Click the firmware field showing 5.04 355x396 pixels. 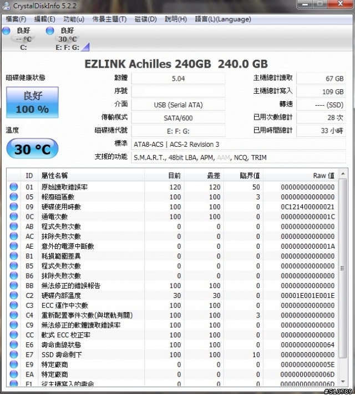point(178,79)
